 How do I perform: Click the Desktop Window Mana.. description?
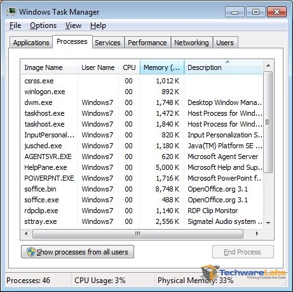coord(224,102)
